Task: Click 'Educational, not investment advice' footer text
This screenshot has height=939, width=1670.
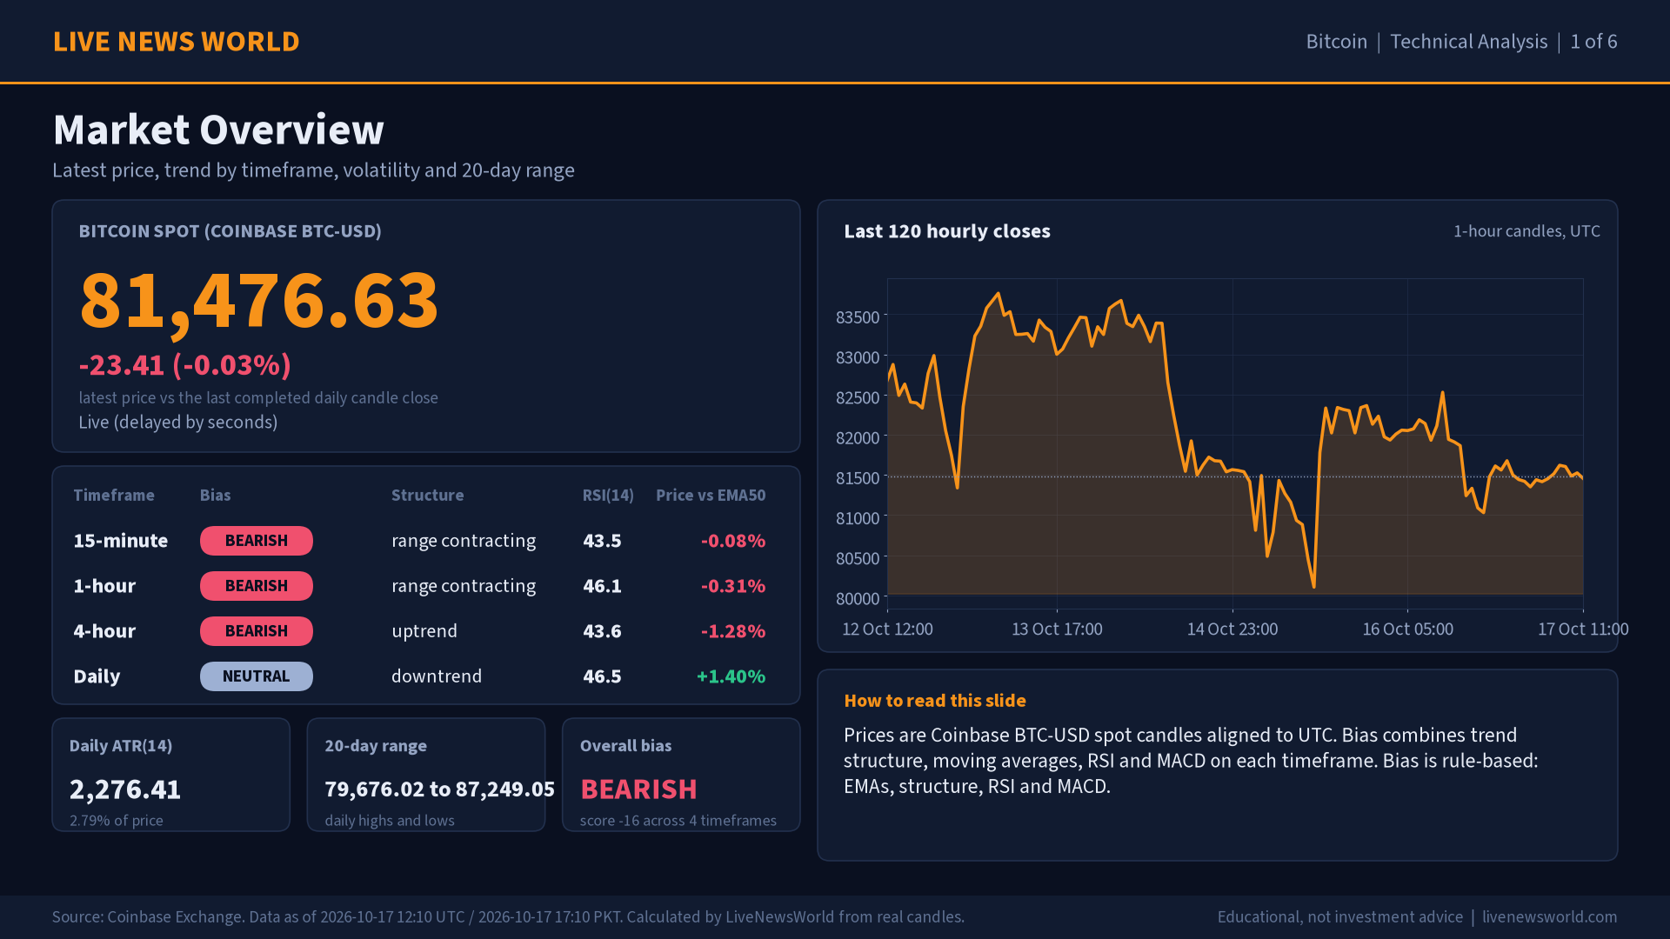Action: point(1340,917)
